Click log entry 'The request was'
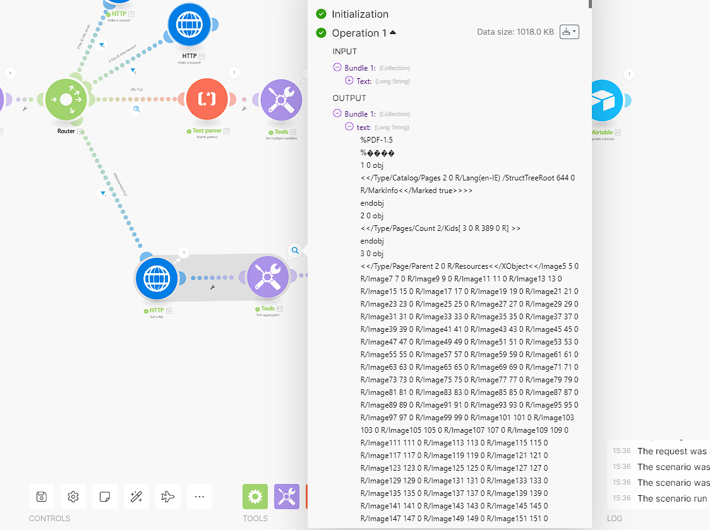The width and height of the screenshot is (710, 530). click(671, 451)
